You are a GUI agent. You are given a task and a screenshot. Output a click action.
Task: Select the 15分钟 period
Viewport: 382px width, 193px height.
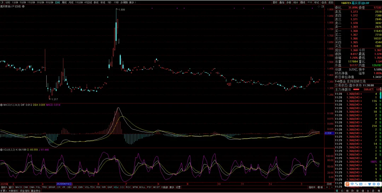pos(31,2)
